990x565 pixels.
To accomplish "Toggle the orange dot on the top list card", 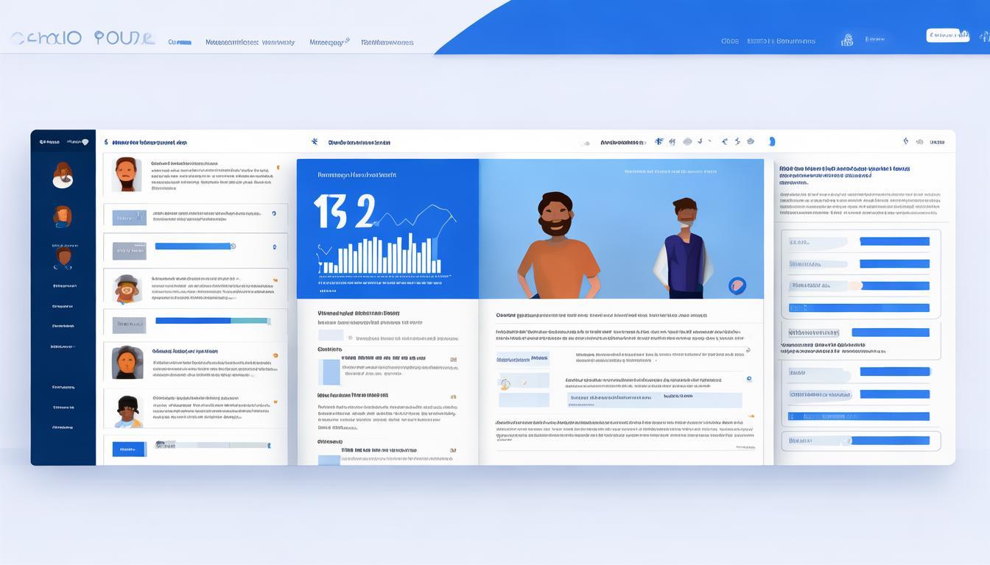I will (277, 168).
